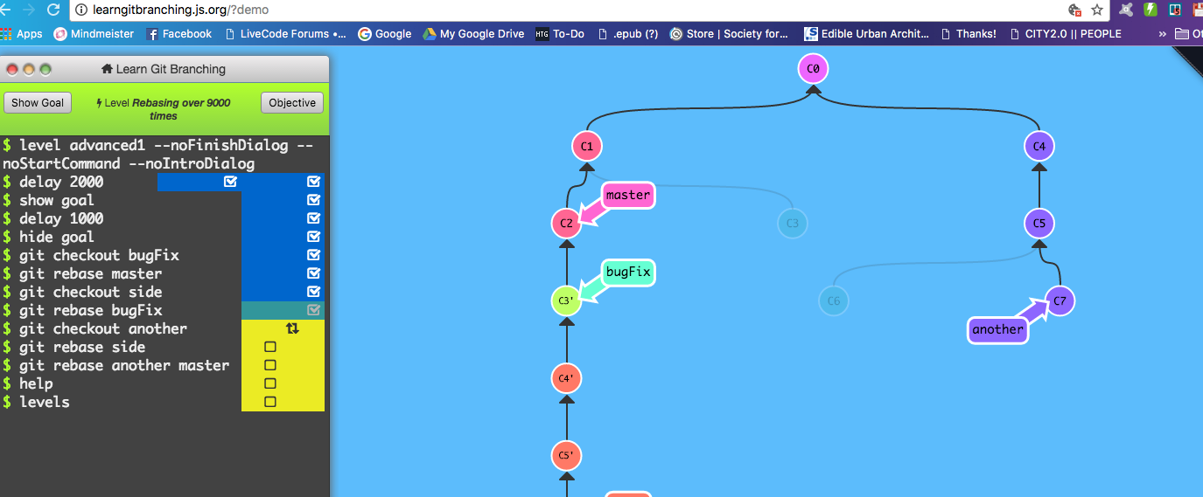Screen dimensions: 1203x497
Task: Toggle checkbox beside hide goal
Action: [x=314, y=237]
